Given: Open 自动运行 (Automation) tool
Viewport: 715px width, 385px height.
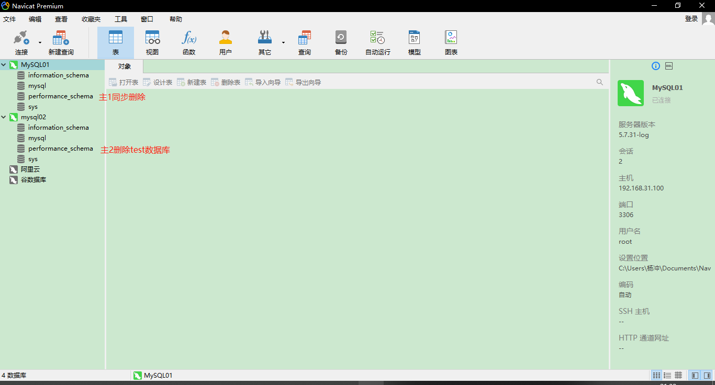Looking at the screenshot, I should (378, 42).
